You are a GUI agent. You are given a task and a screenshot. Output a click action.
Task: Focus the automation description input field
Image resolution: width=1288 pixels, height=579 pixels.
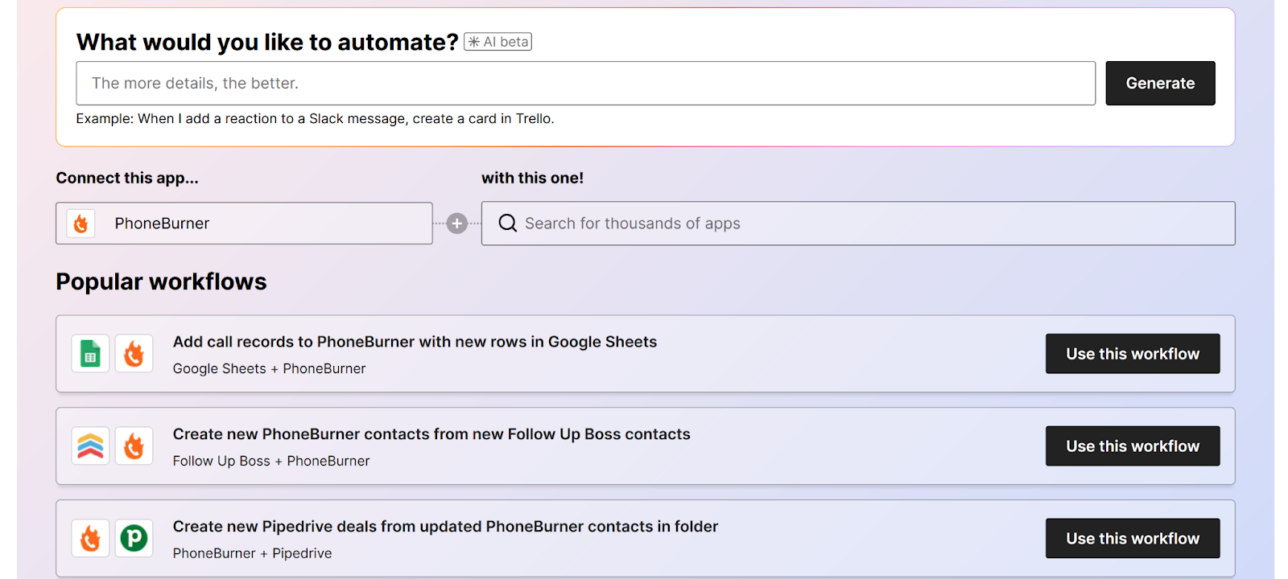[x=585, y=83]
